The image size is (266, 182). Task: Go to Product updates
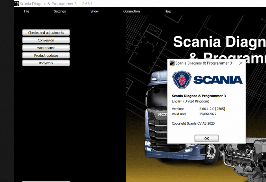point(46,55)
